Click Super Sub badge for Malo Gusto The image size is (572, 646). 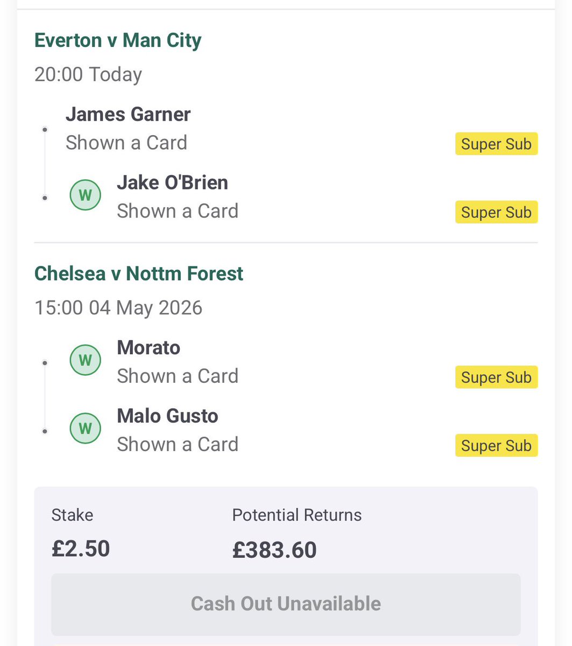[x=496, y=446]
